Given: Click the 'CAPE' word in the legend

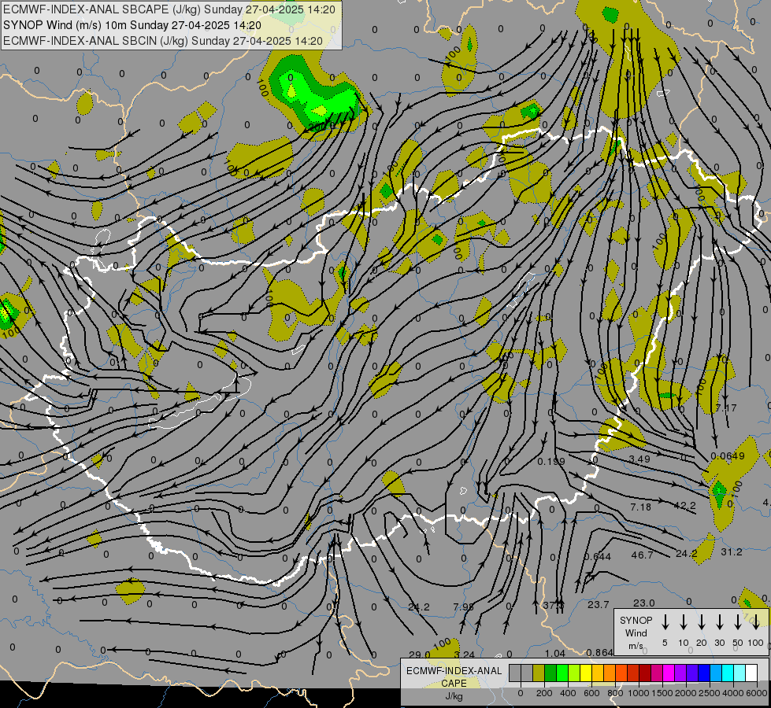Looking at the screenshot, I should [454, 684].
